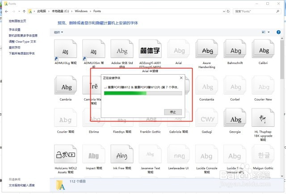The image size is (286, 194).
Task: Click the refresh button in address bar
Action: 228,11
